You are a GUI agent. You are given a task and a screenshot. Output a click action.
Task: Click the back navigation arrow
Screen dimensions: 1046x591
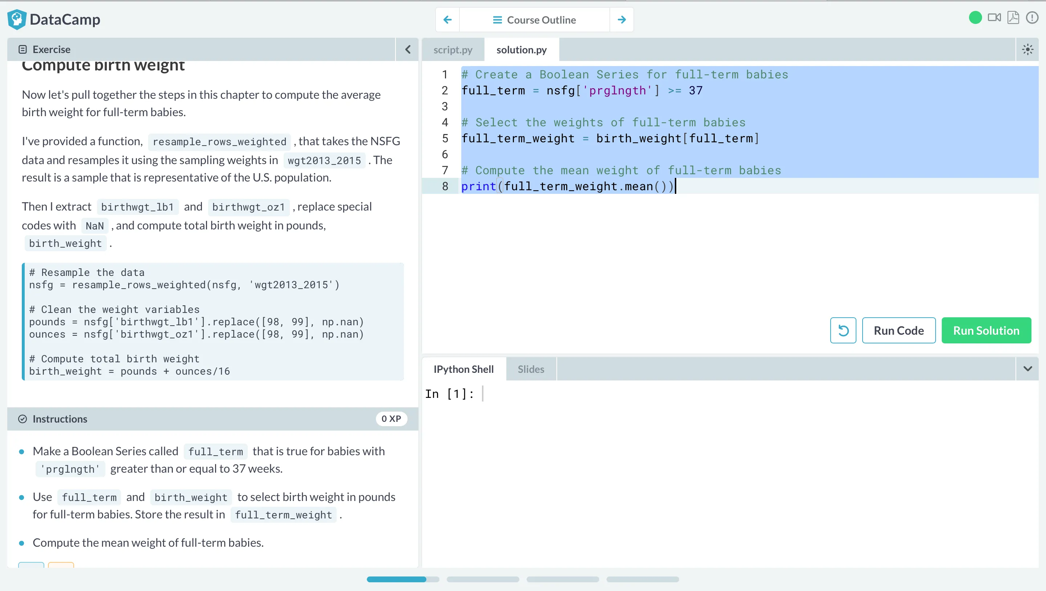click(447, 19)
